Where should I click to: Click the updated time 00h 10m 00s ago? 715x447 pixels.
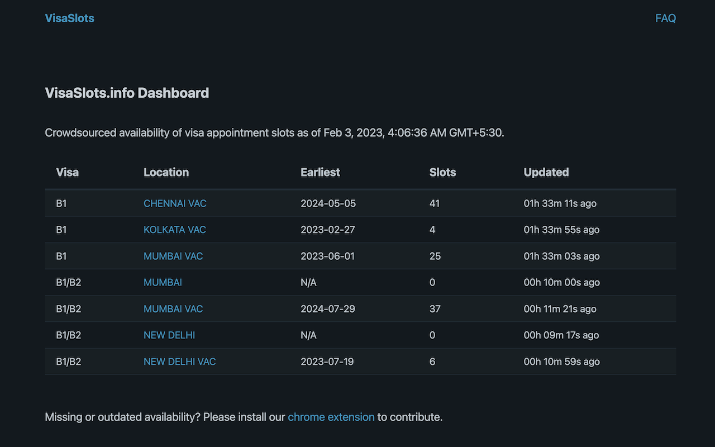point(561,282)
